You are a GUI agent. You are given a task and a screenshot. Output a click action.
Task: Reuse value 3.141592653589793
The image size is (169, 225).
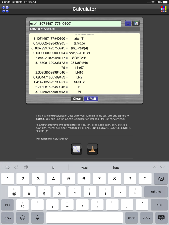(x=50, y=92)
